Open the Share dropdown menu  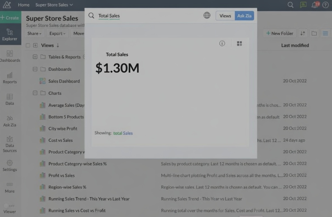(x=34, y=33)
